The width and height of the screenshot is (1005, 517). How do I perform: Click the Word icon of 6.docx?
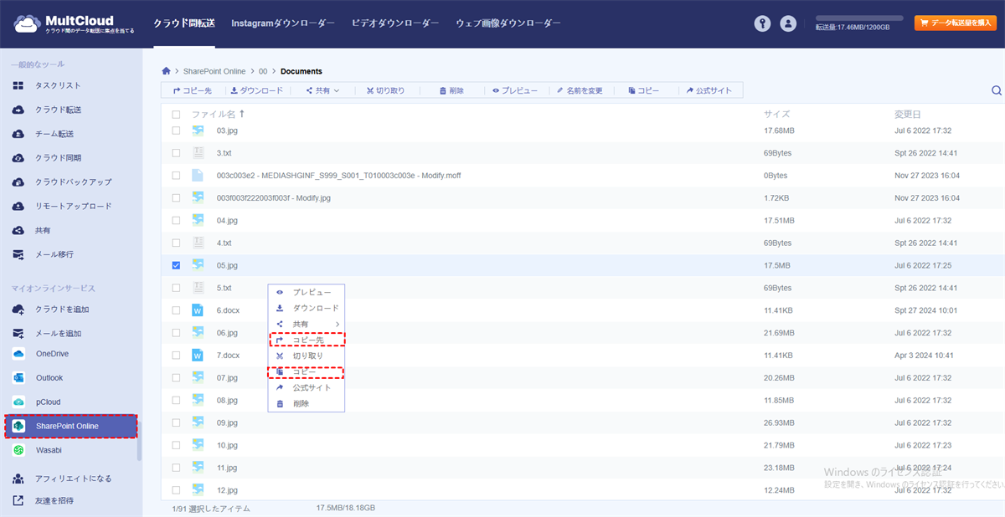click(x=198, y=310)
